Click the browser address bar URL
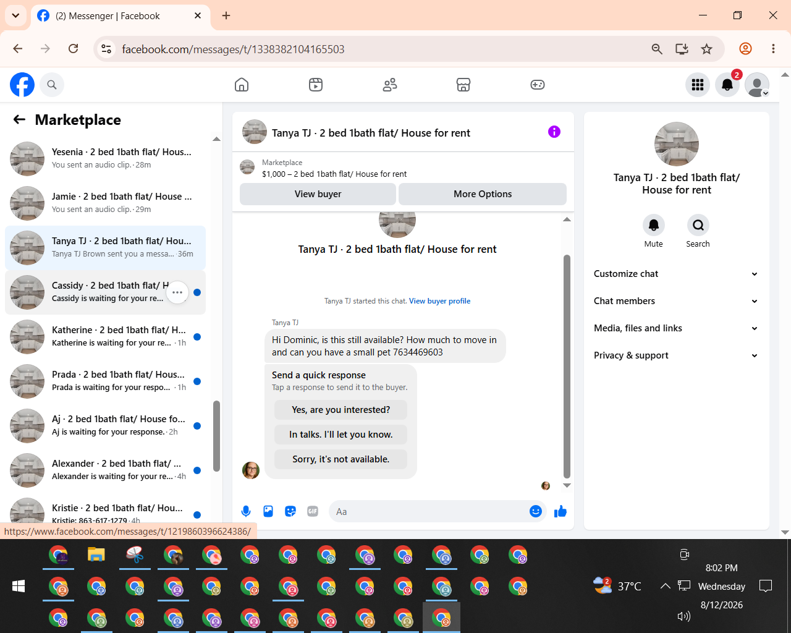 233,49
